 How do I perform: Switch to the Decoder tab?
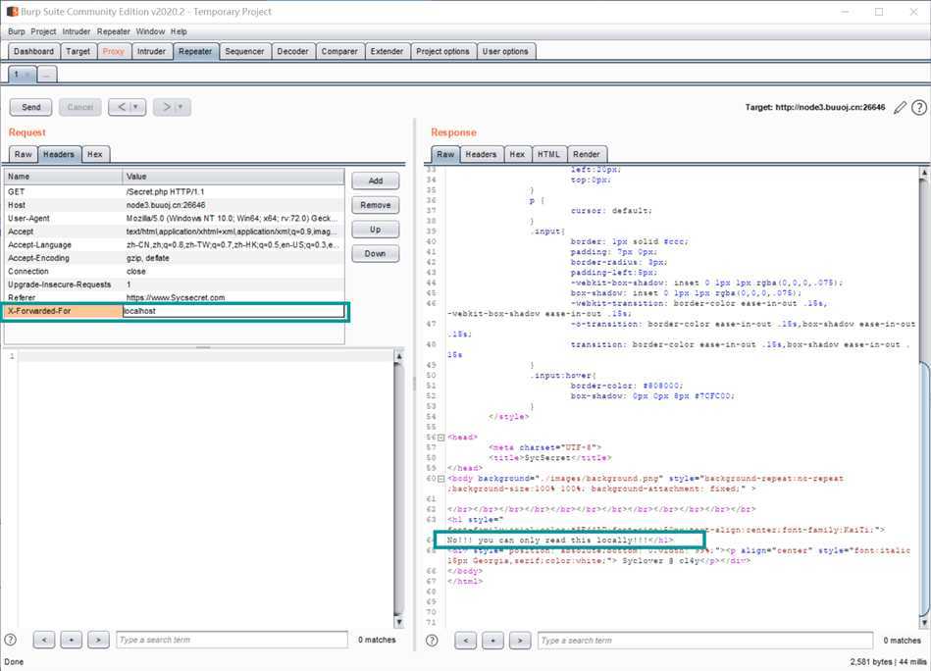pos(292,52)
